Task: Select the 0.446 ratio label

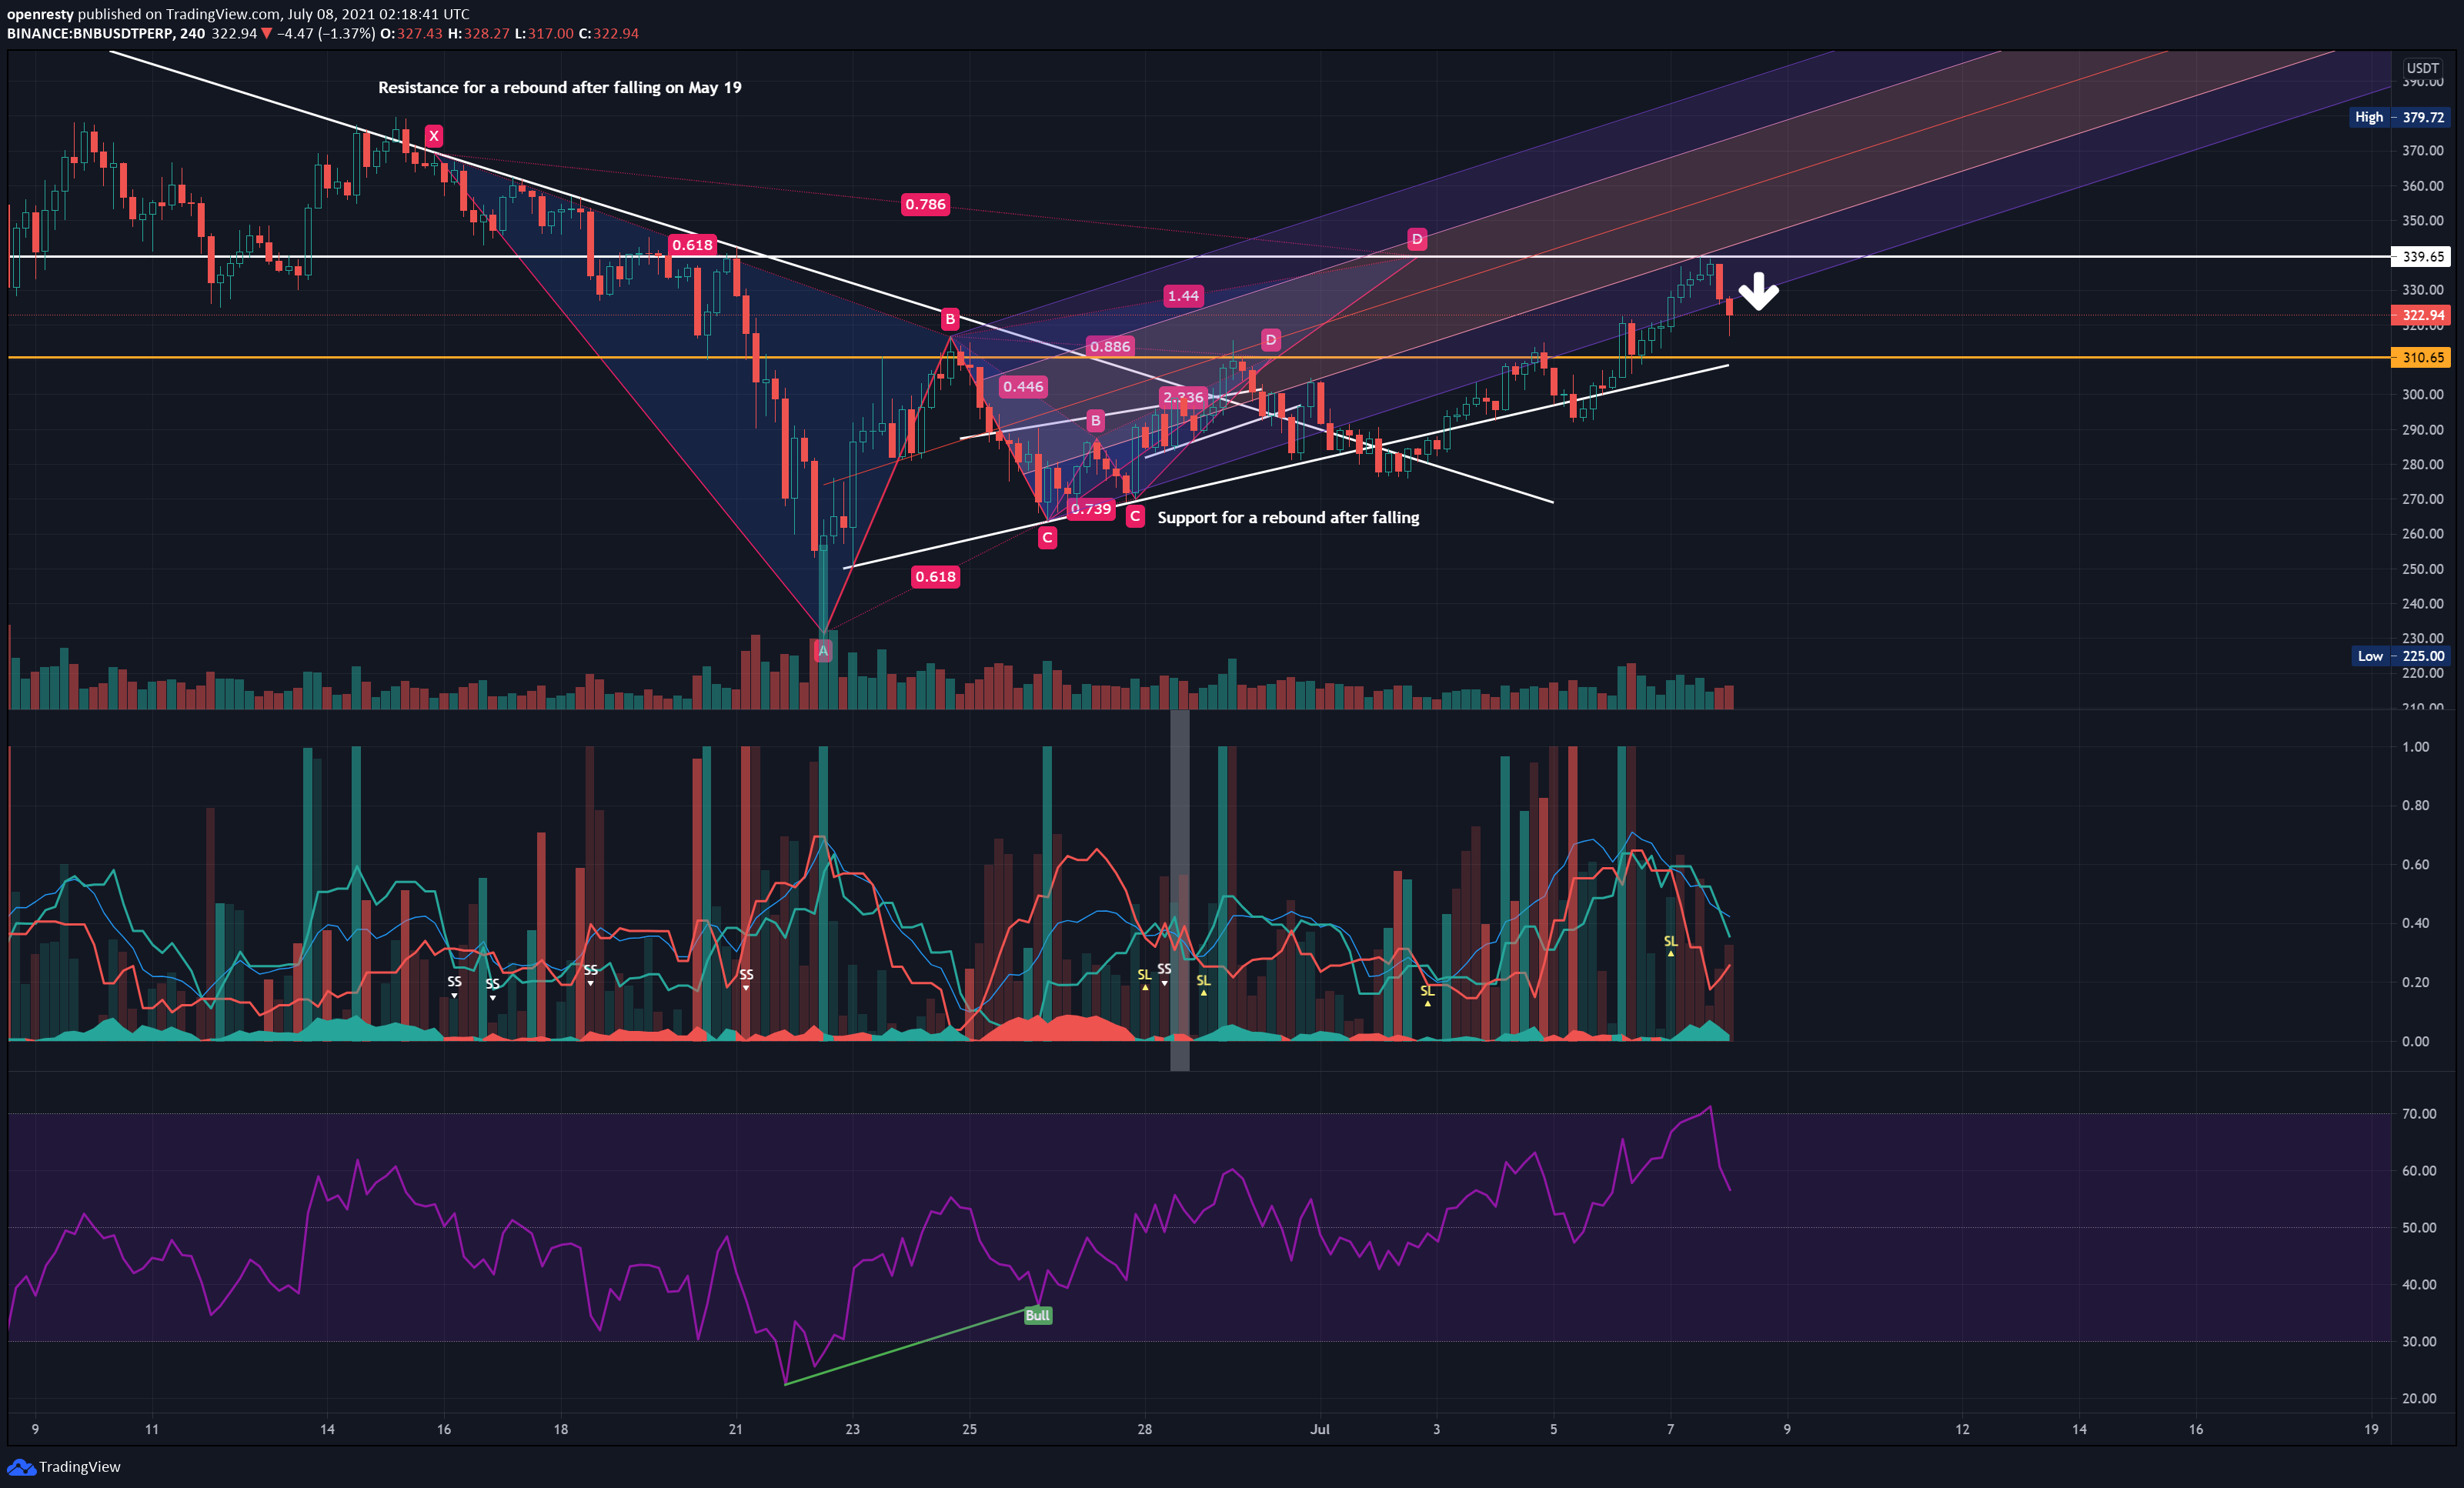Action: point(1023,386)
